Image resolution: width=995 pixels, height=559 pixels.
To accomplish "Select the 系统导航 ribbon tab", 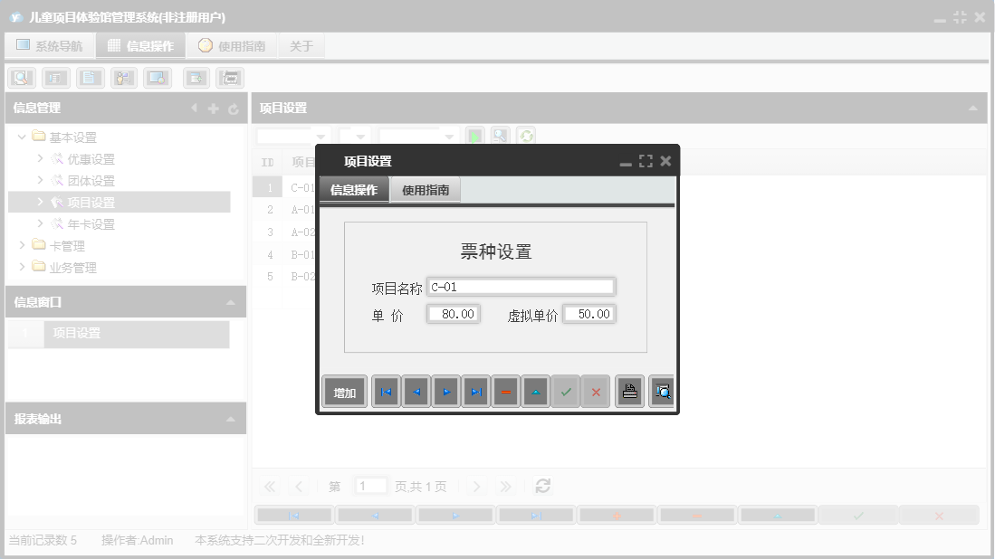I will [x=50, y=44].
